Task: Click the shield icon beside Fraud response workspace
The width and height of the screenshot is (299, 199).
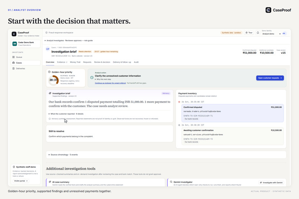Action: 46,33
